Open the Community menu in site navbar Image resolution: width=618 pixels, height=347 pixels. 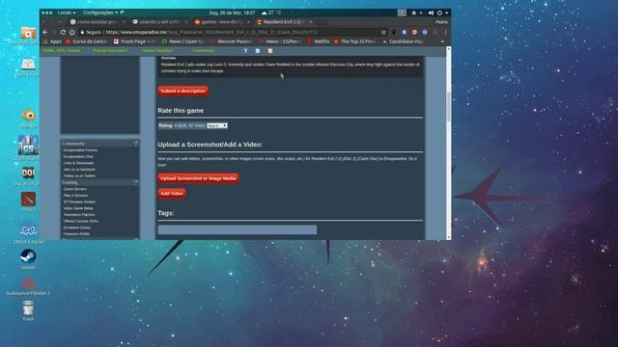[x=204, y=51]
